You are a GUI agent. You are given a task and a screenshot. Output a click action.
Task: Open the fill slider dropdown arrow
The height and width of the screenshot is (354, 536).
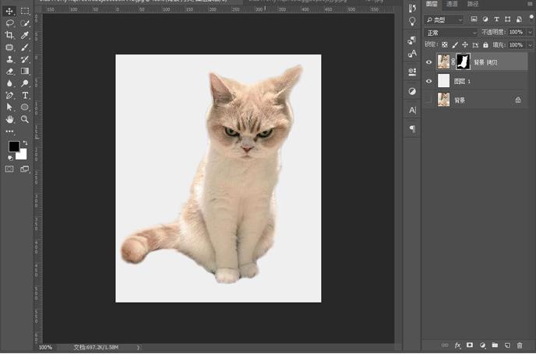pos(531,44)
